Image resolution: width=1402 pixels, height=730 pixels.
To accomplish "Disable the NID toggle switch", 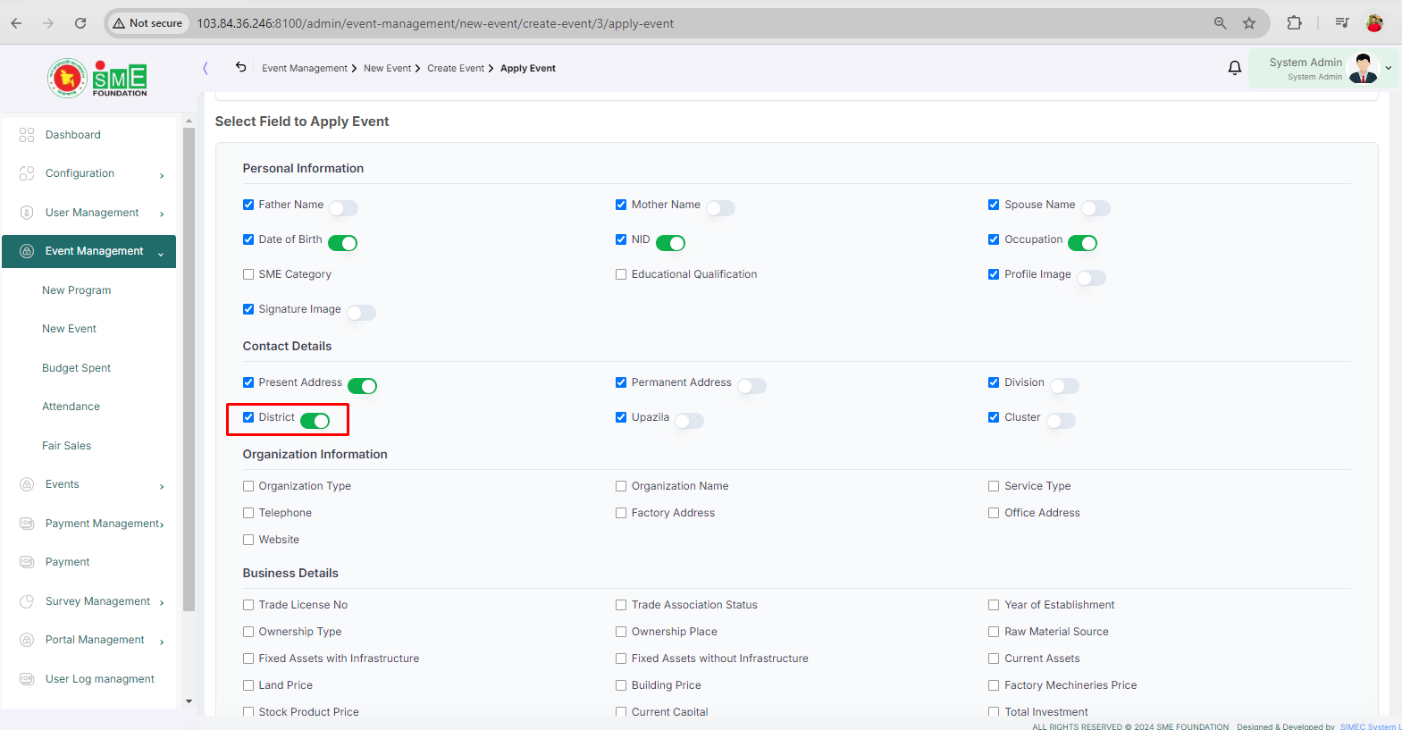I will 671,243.
